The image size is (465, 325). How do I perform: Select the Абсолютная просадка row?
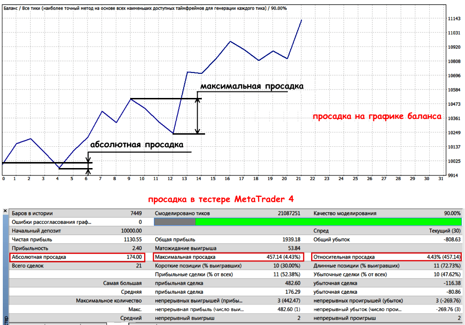(x=77, y=257)
